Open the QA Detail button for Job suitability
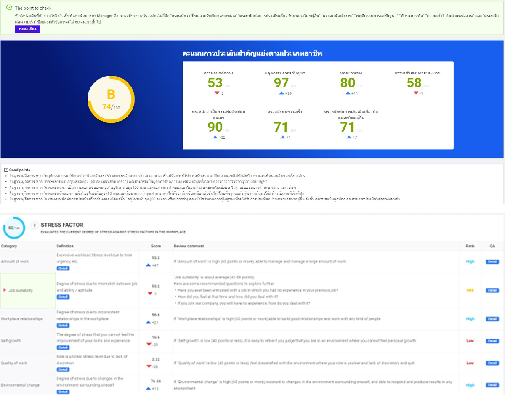 click(x=492, y=290)
